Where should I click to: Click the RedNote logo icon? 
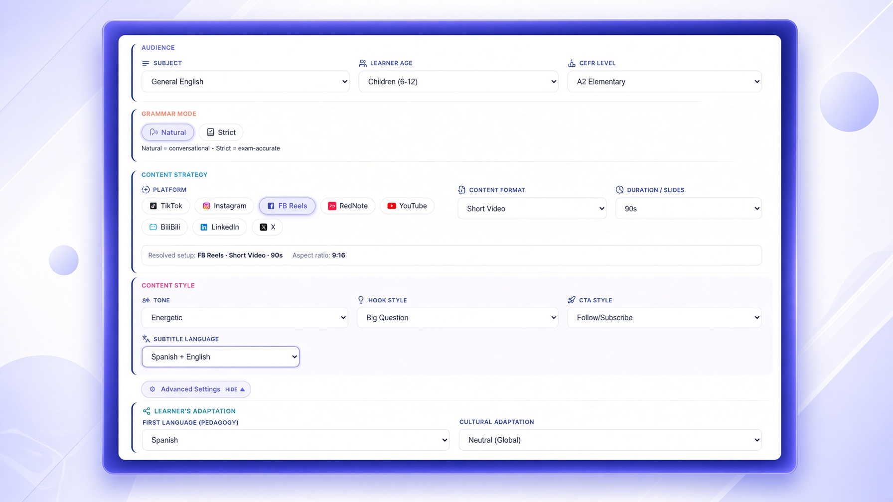pos(332,206)
